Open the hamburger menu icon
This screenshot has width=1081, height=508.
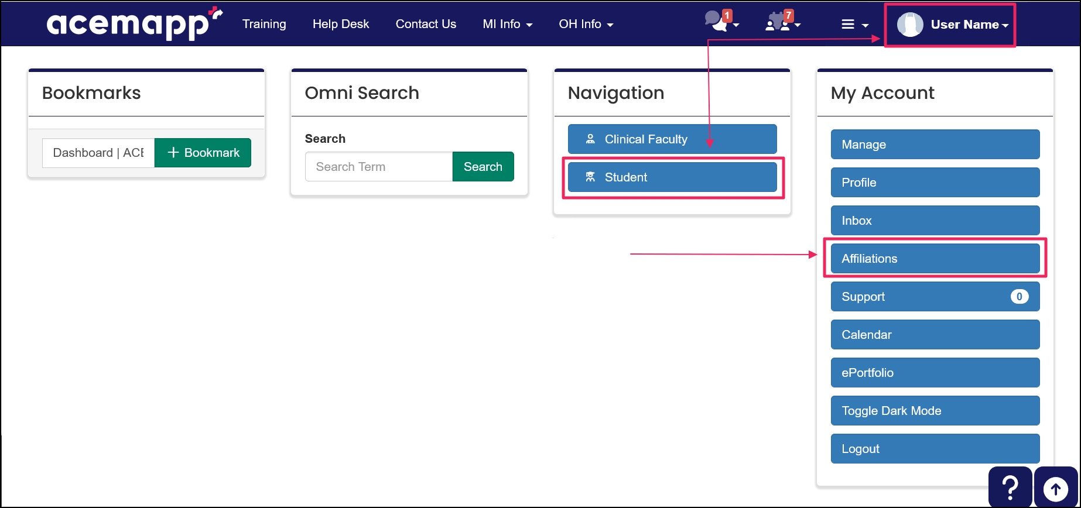[848, 24]
